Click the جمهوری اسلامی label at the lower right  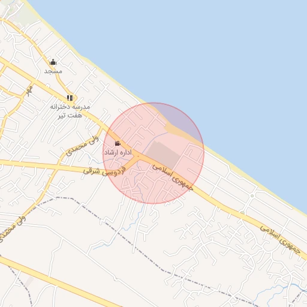(x=280, y=239)
